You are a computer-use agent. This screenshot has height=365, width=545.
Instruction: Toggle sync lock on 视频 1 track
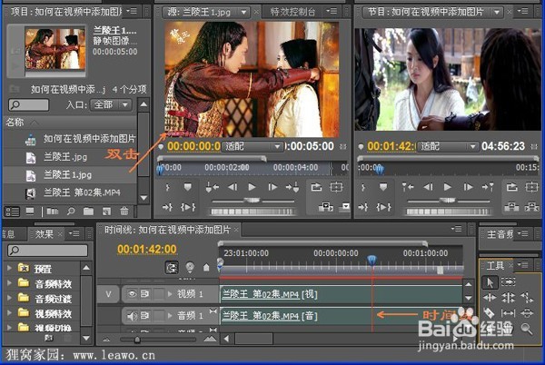tap(144, 294)
